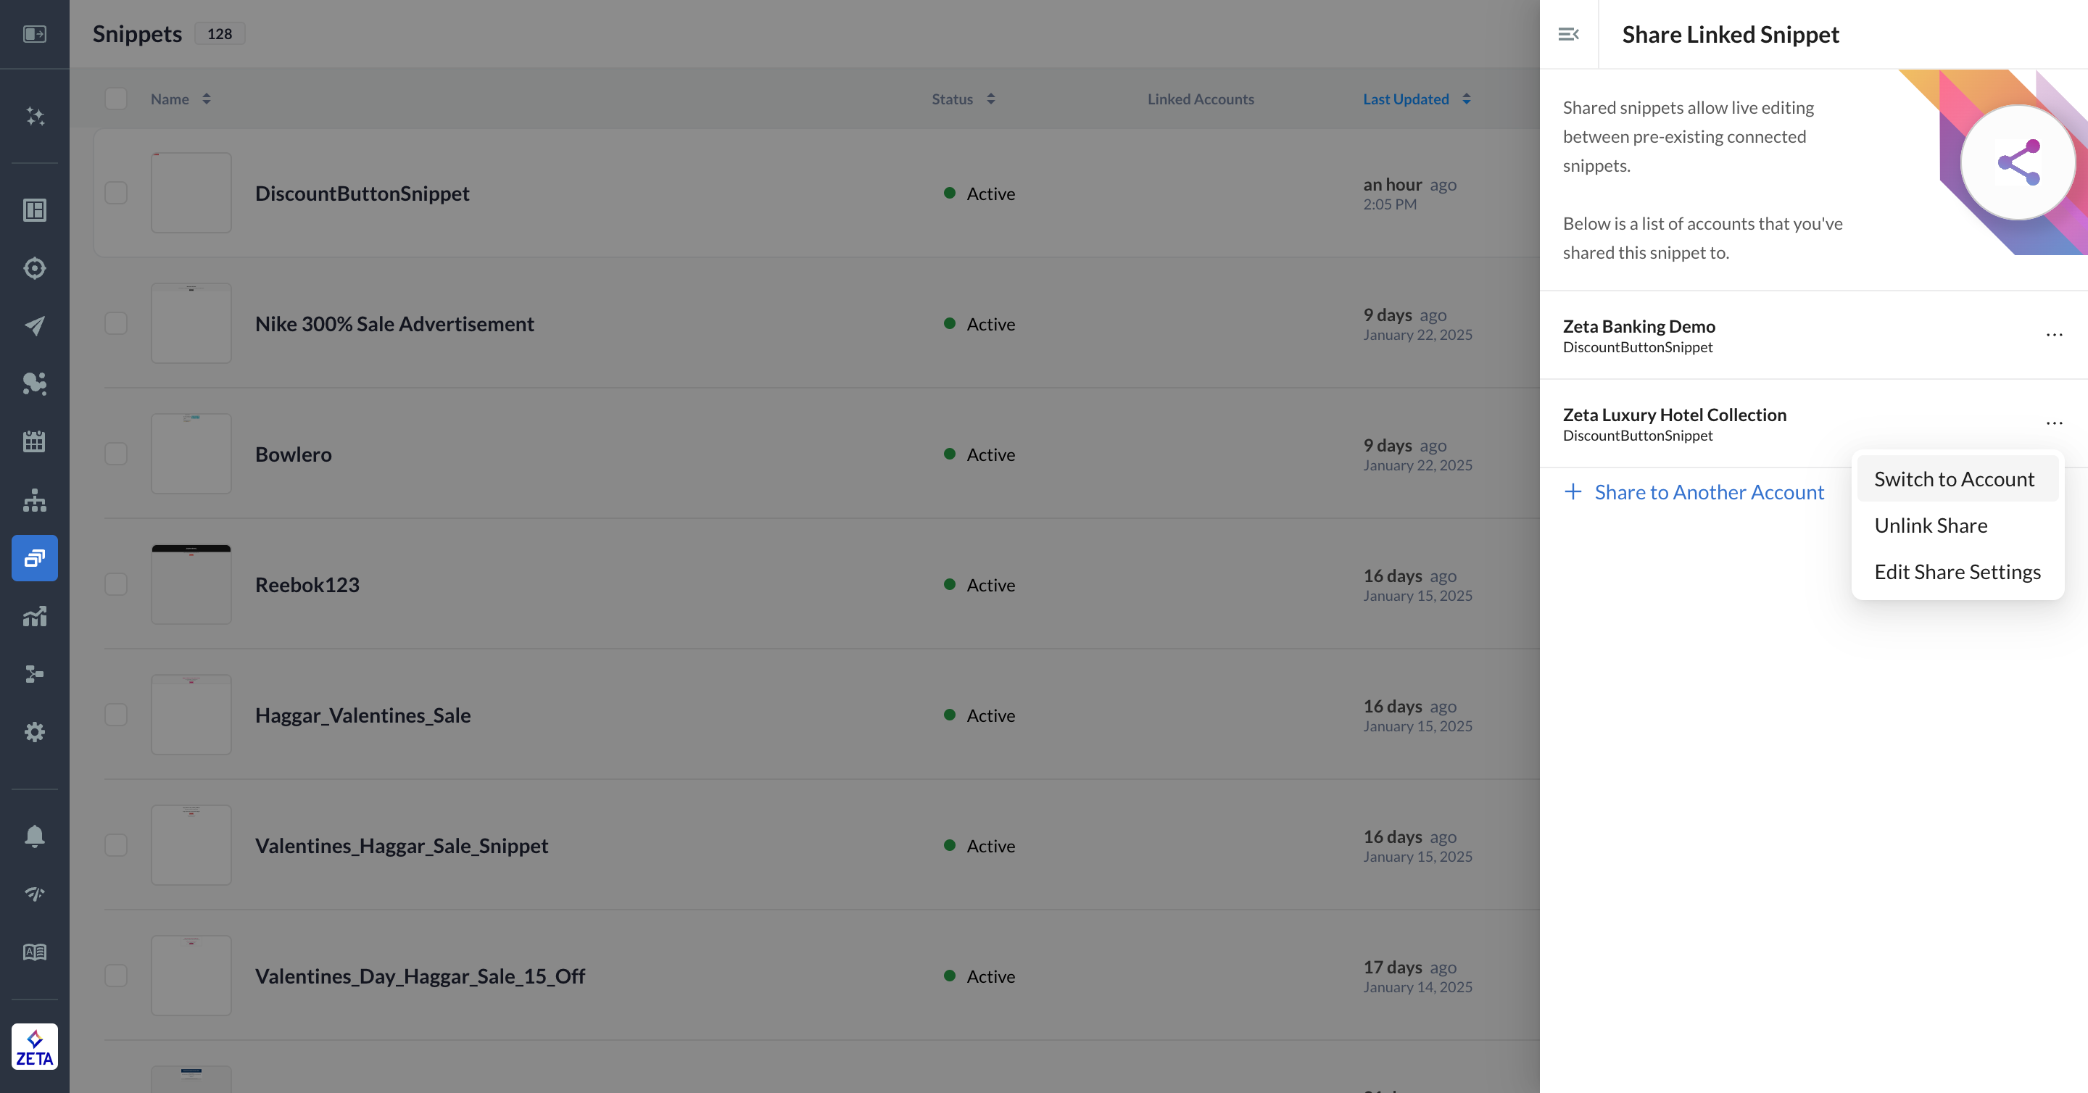Screen dimensions: 2088x1093
Task: Open the AI sparkles icon in sidebar
Action: tap(34, 116)
